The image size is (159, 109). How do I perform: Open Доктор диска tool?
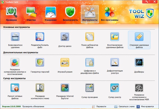65,37
